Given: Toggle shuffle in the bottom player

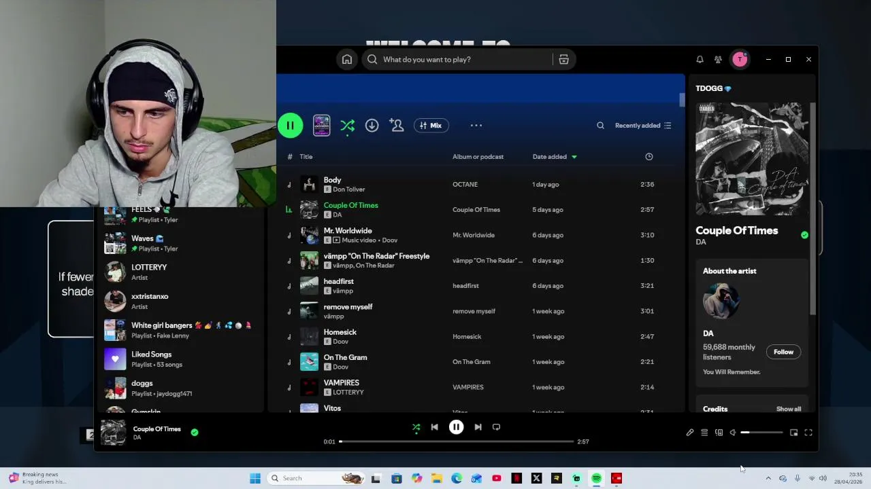Looking at the screenshot, I should (416, 427).
